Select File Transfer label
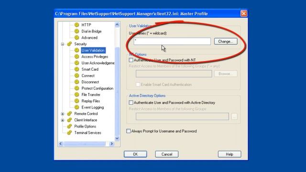This screenshot has height=172, width=306. pyautogui.click(x=91, y=95)
